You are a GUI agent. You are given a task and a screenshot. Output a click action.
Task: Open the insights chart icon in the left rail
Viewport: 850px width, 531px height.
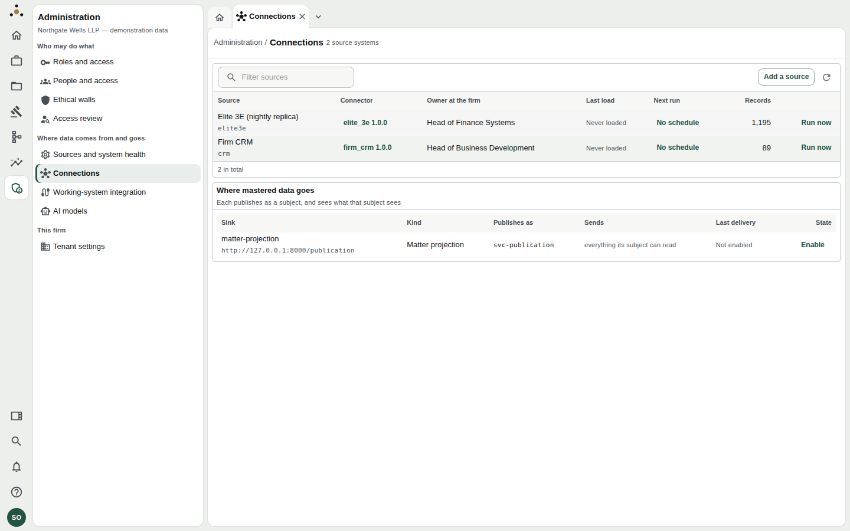coord(17,162)
